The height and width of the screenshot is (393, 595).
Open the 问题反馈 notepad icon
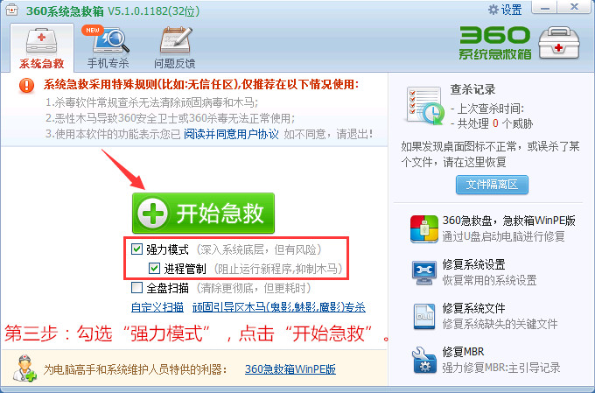(x=176, y=40)
